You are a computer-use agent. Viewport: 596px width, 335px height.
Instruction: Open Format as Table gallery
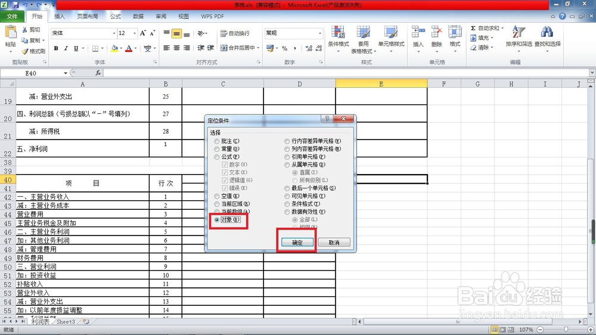coord(364,39)
